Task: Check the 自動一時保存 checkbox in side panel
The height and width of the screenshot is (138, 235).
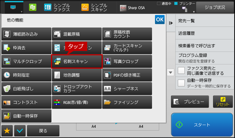Action: [181, 83]
